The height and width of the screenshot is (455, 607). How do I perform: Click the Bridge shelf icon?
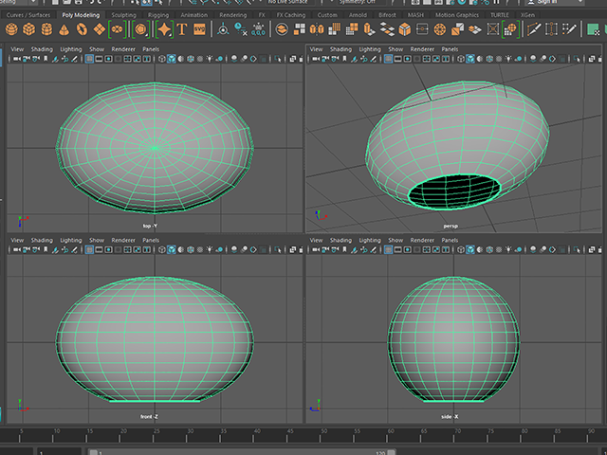click(387, 29)
